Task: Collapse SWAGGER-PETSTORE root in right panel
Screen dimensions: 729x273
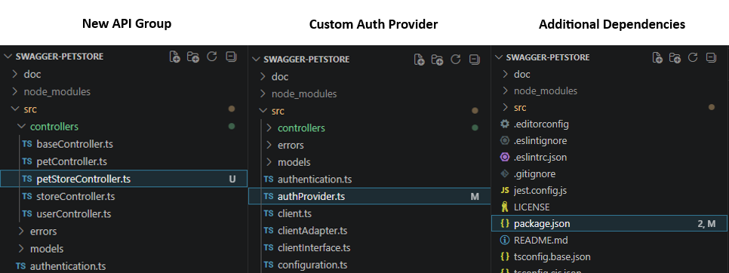Action: point(499,57)
